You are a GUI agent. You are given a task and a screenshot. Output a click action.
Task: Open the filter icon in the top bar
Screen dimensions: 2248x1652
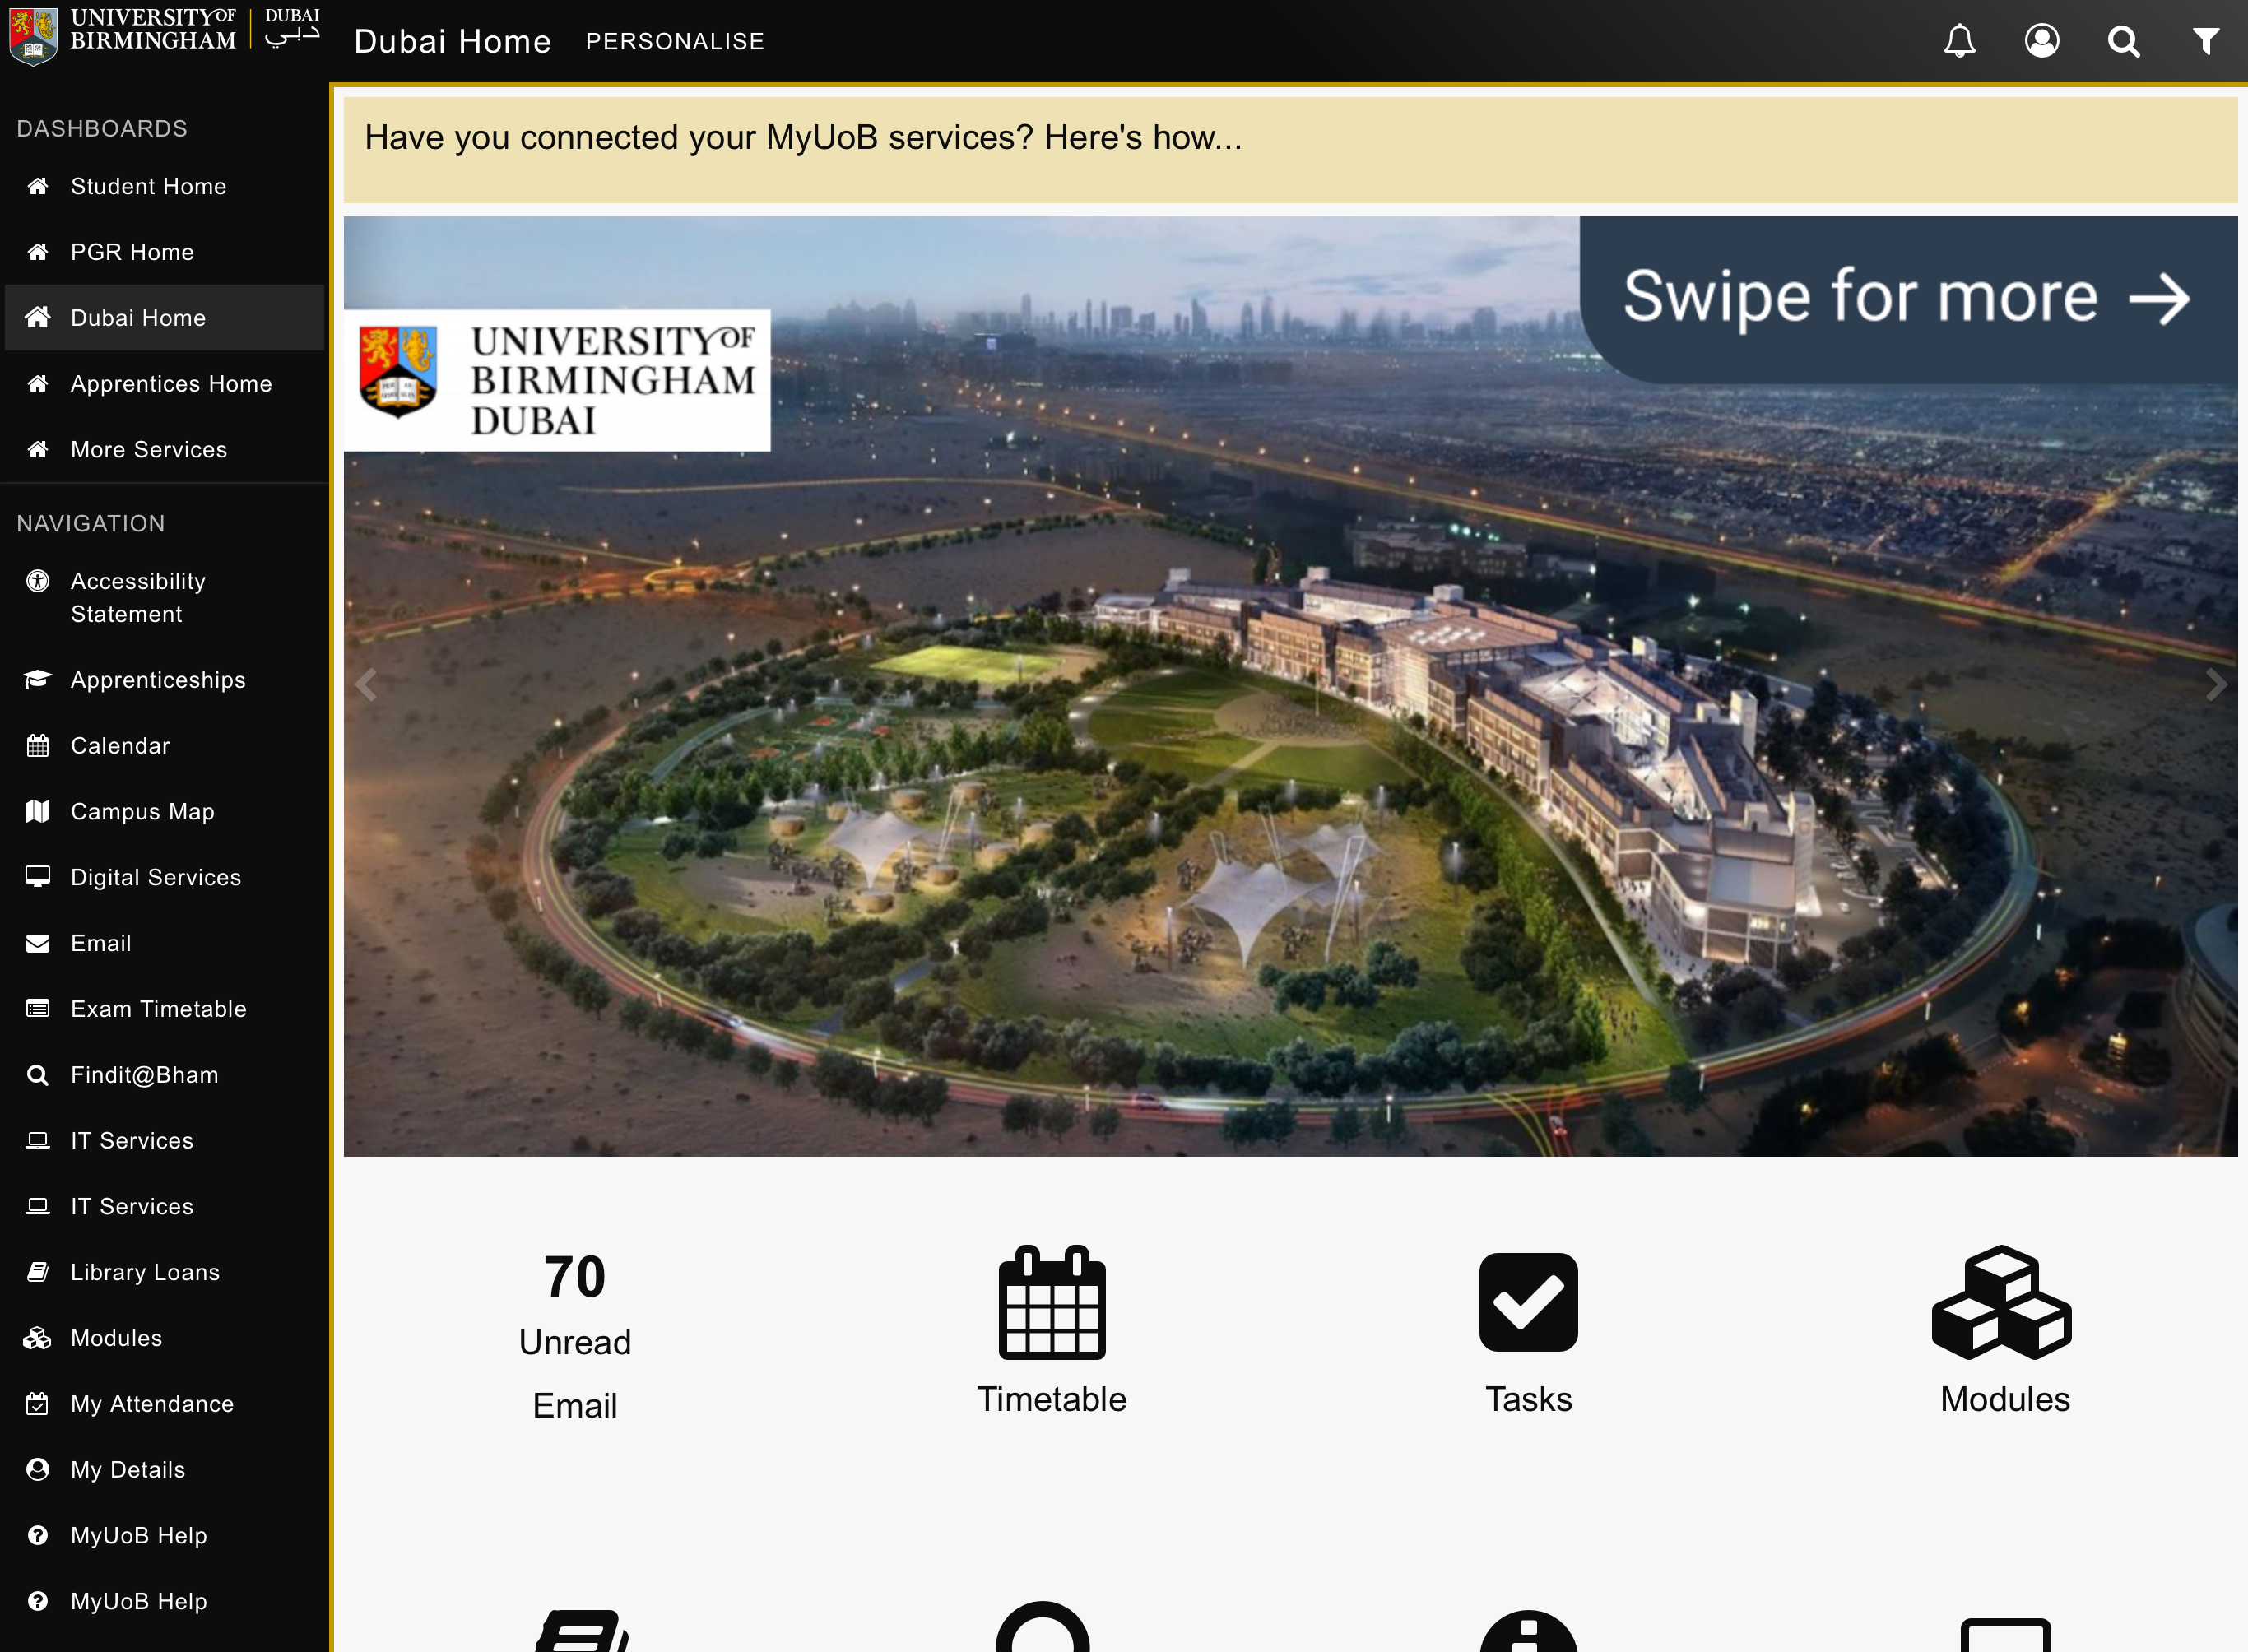point(2207,41)
